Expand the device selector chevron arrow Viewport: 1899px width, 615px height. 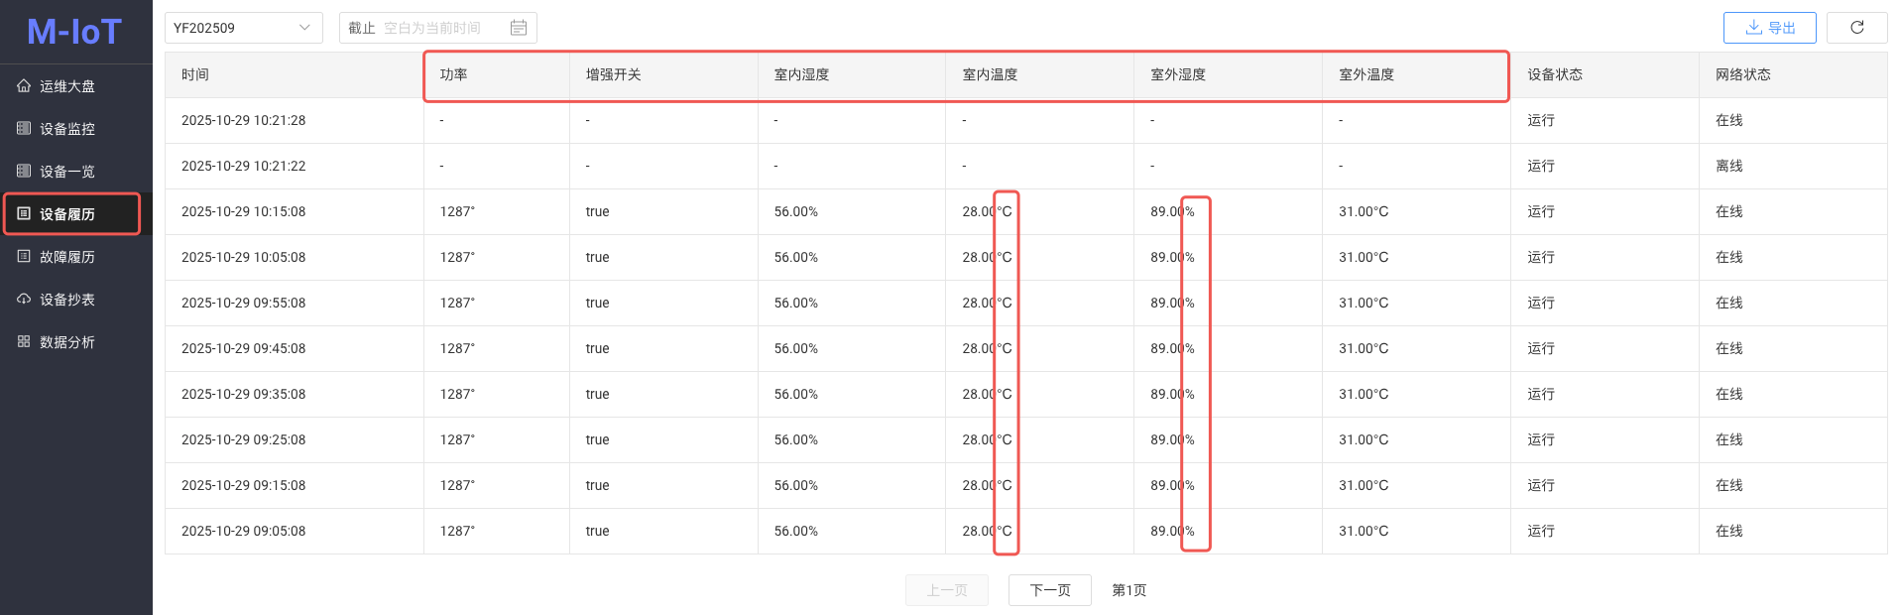click(x=304, y=28)
